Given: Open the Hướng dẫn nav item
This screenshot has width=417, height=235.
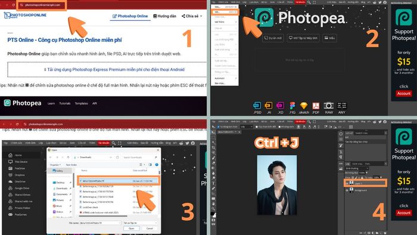Looking at the screenshot, I should pos(164,16).
